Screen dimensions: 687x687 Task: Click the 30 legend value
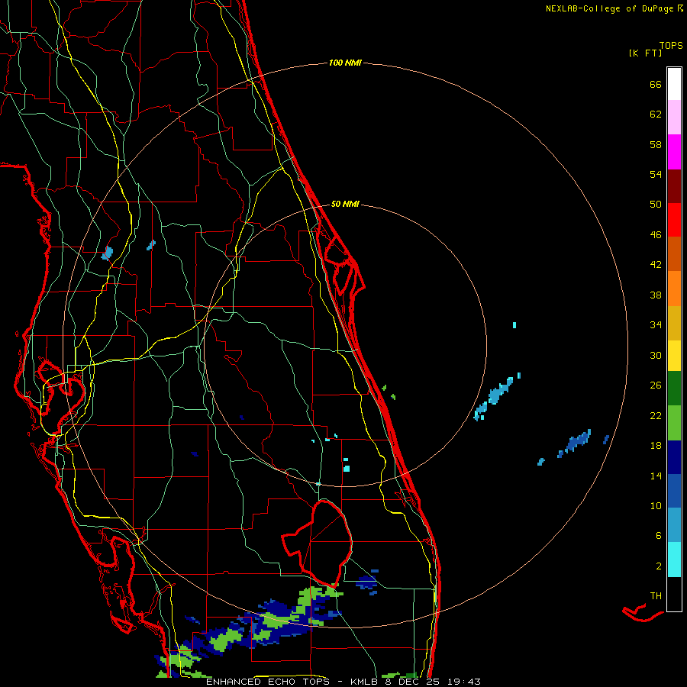[x=656, y=355]
